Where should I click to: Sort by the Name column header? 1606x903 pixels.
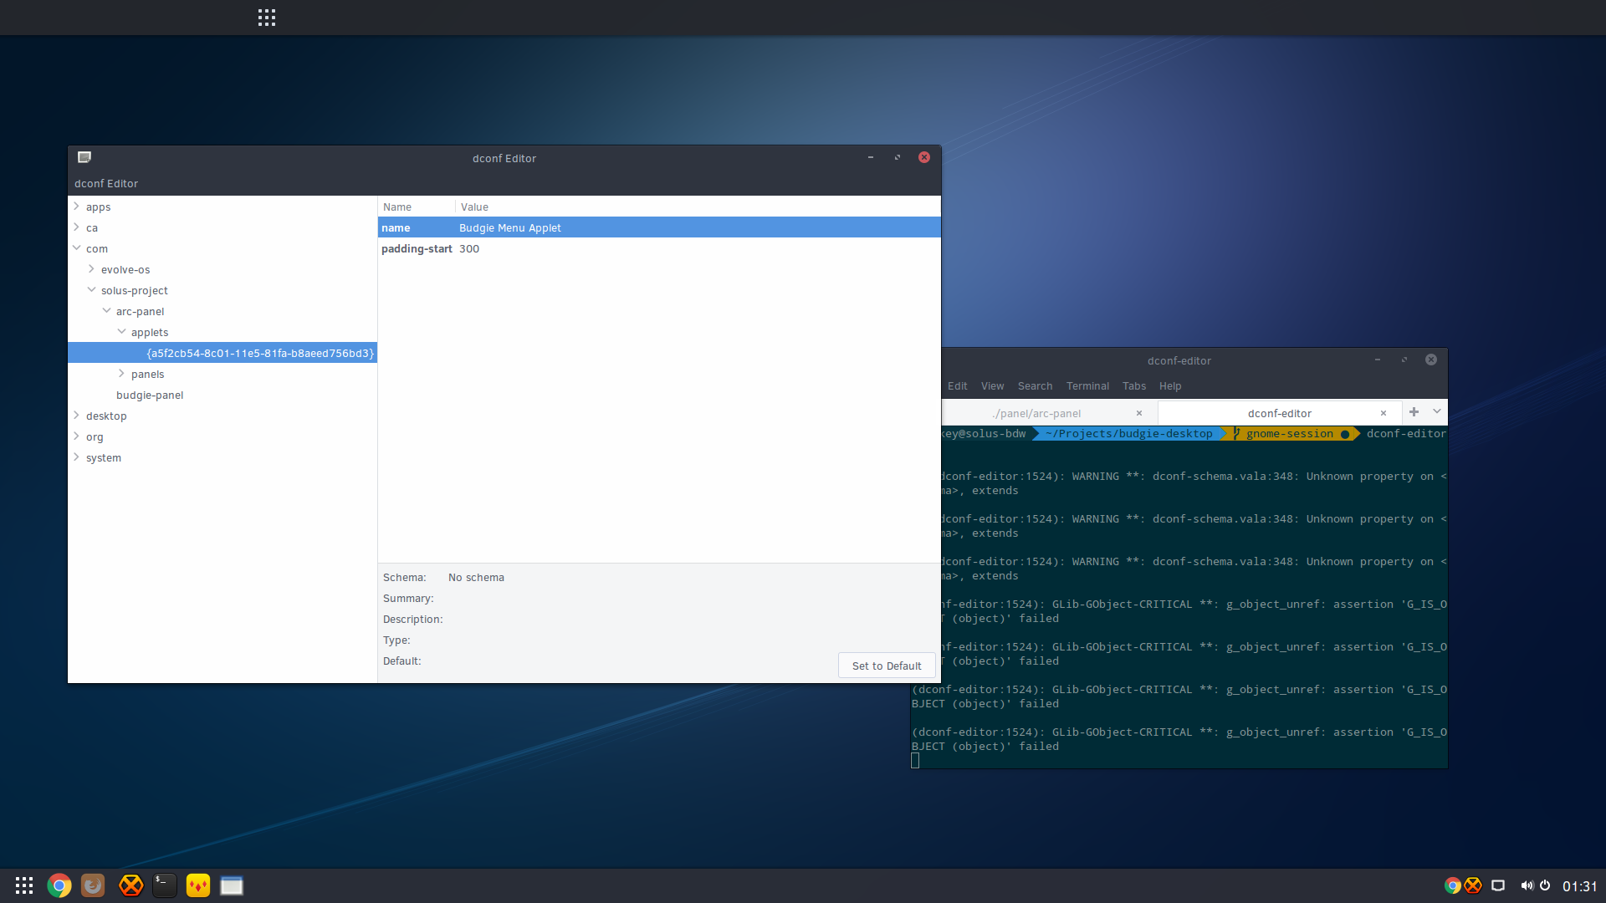click(417, 207)
